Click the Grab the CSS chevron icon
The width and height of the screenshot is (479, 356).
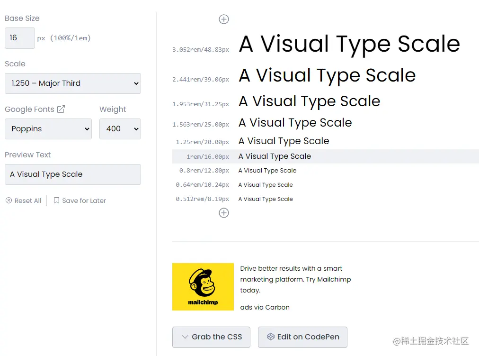click(185, 337)
